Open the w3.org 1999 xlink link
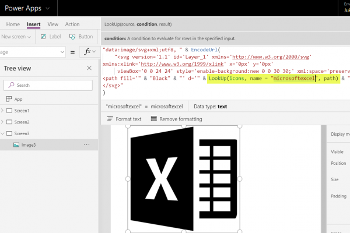This screenshot has height=233, width=350. coord(182,64)
